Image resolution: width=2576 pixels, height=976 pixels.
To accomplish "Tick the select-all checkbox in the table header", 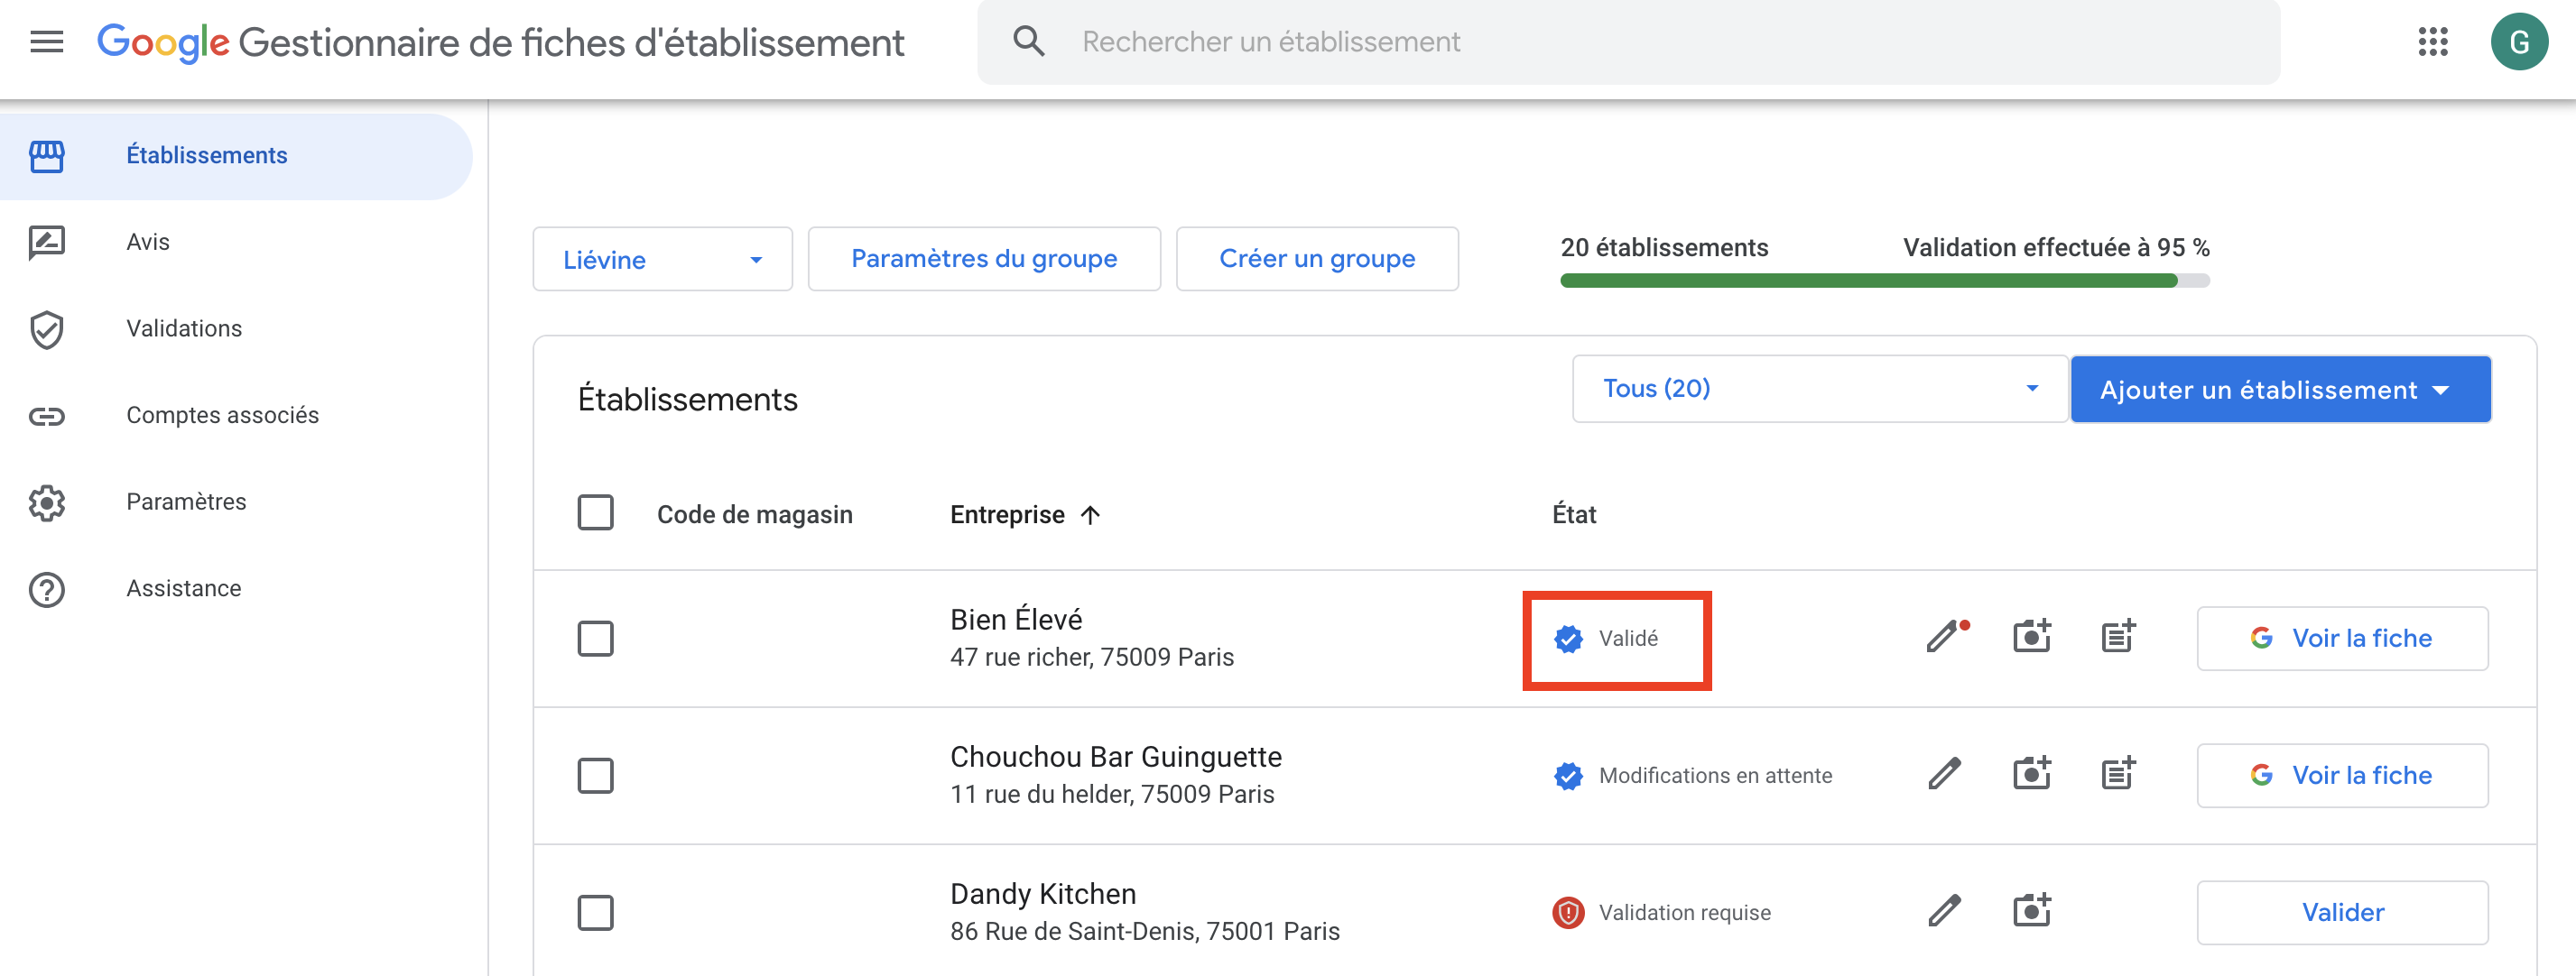I will (x=595, y=513).
